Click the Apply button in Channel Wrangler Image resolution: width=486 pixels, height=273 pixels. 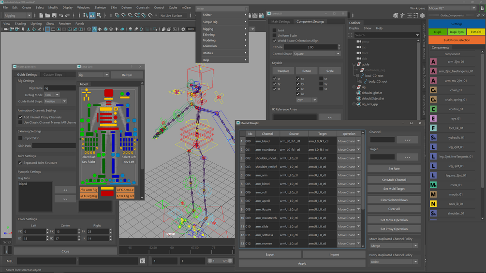point(302,263)
